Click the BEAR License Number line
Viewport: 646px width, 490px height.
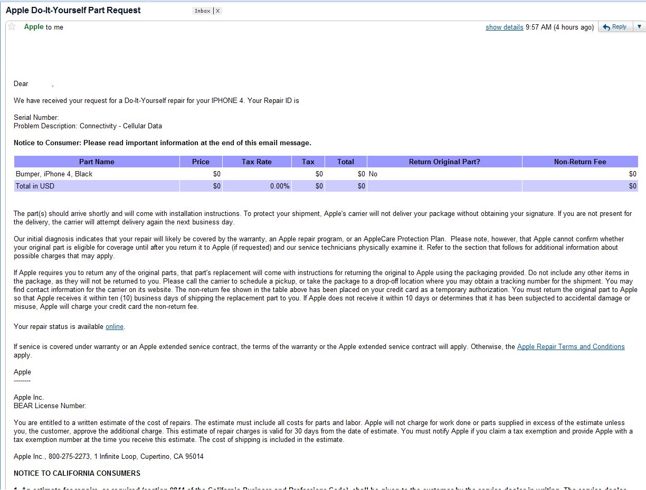50,406
